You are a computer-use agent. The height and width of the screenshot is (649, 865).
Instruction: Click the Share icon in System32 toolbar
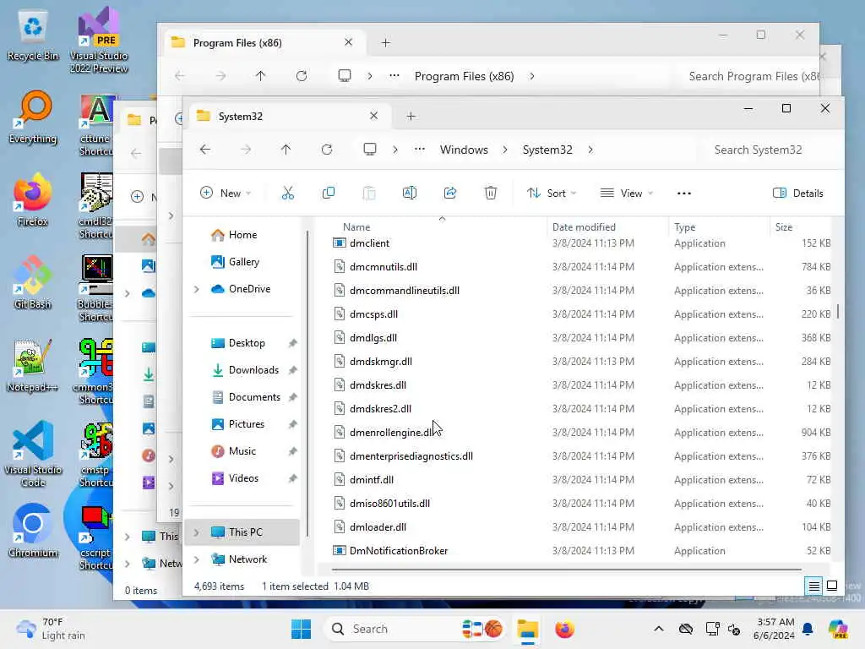[450, 193]
